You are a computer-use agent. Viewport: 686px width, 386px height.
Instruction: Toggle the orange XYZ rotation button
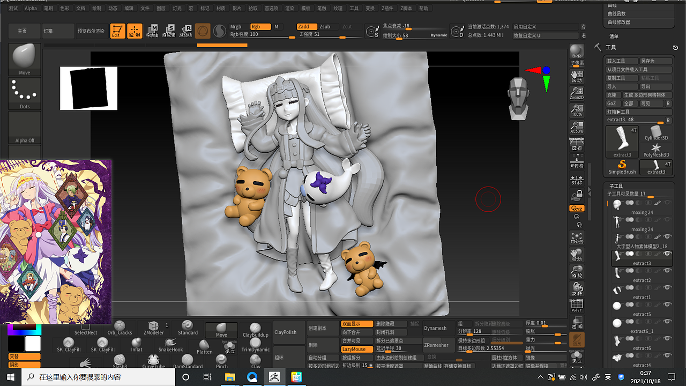coord(577,208)
